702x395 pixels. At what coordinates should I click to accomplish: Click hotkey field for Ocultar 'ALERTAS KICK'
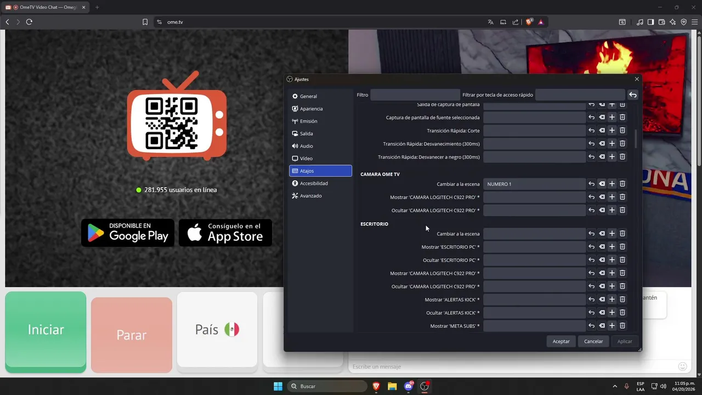[x=534, y=313]
